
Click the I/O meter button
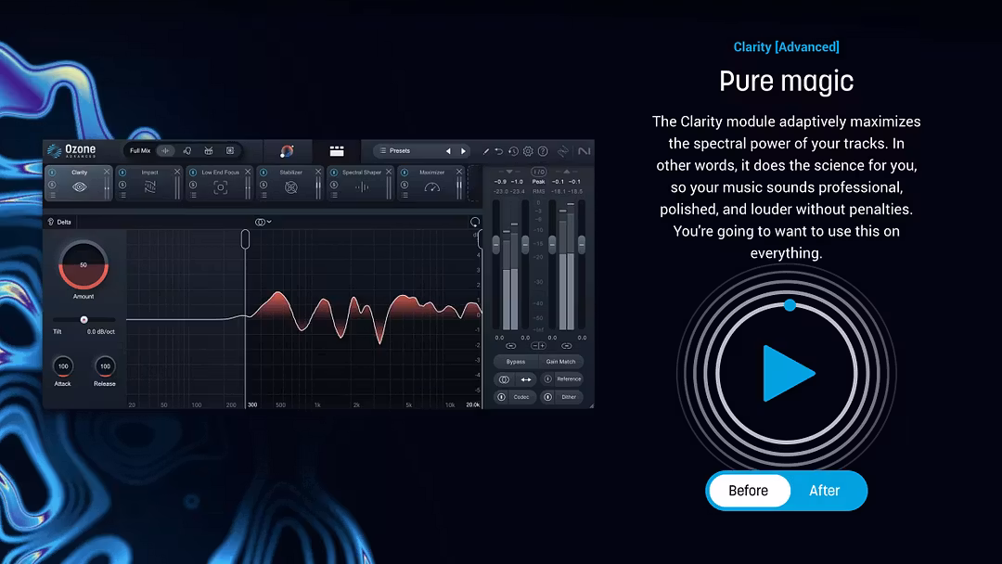tap(539, 172)
